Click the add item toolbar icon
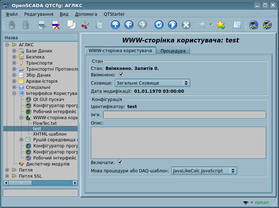The height and width of the screenshot is (208, 279). click(43, 25)
